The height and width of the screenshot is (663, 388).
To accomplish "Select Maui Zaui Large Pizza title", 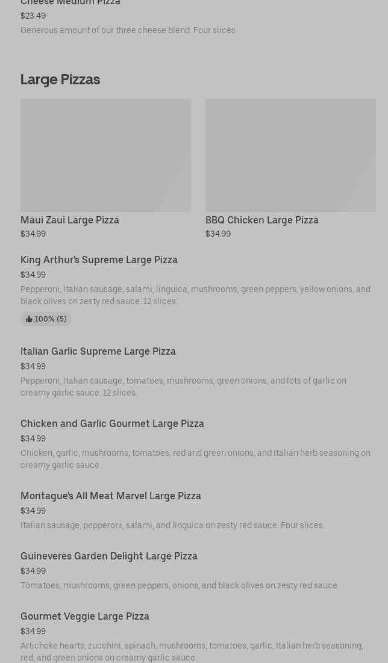I will pos(70,220).
